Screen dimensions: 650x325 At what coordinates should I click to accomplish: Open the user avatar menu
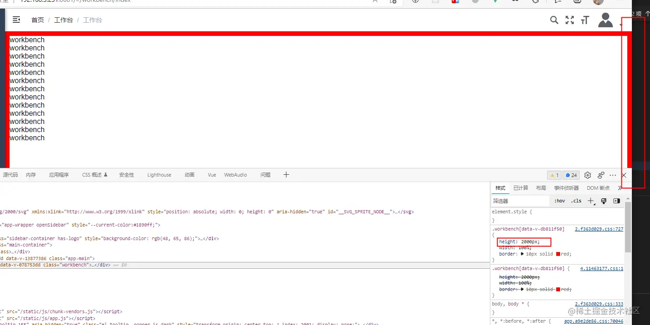(606, 20)
